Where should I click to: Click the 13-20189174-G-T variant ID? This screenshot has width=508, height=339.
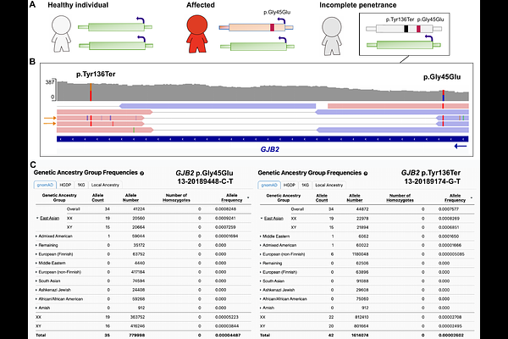click(x=432, y=181)
